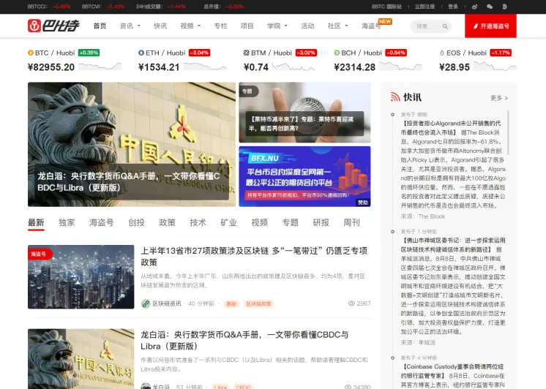The height and width of the screenshot is (389, 546).
Task: Click the BTM -3.02% change badge
Action: coord(306,53)
